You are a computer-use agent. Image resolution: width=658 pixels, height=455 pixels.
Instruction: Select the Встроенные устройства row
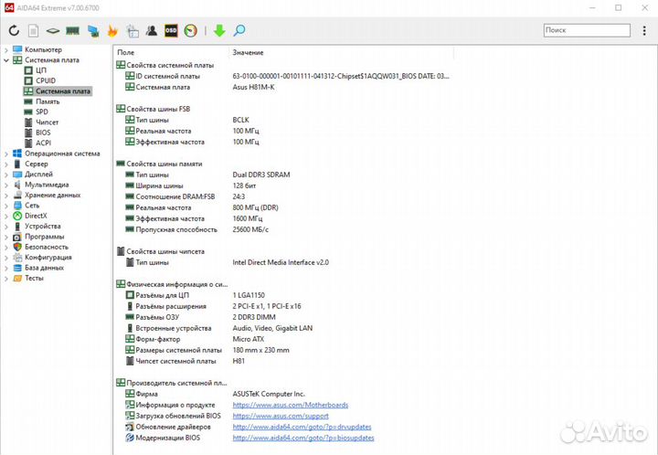click(218, 328)
